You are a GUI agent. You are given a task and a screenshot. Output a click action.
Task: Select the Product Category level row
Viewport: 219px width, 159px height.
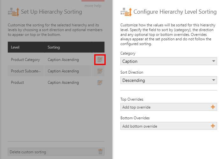point(56,60)
